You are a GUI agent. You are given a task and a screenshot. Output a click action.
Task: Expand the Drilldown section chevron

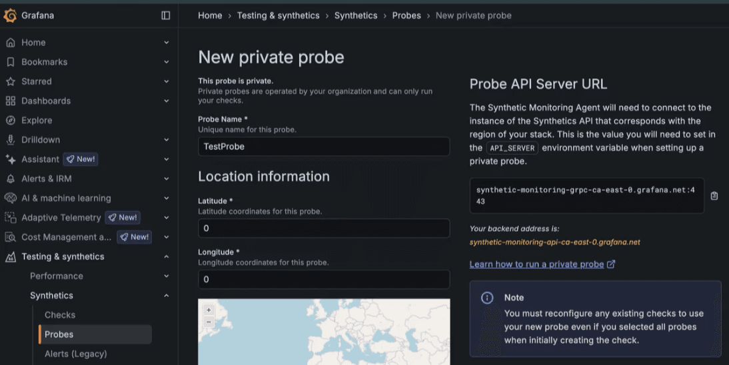click(x=166, y=140)
